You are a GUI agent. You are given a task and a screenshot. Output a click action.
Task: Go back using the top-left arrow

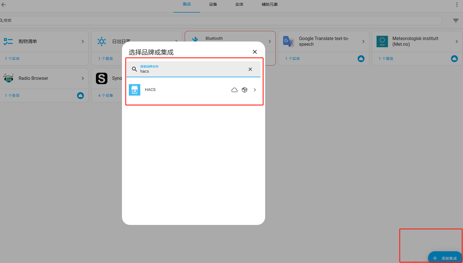point(3,5)
